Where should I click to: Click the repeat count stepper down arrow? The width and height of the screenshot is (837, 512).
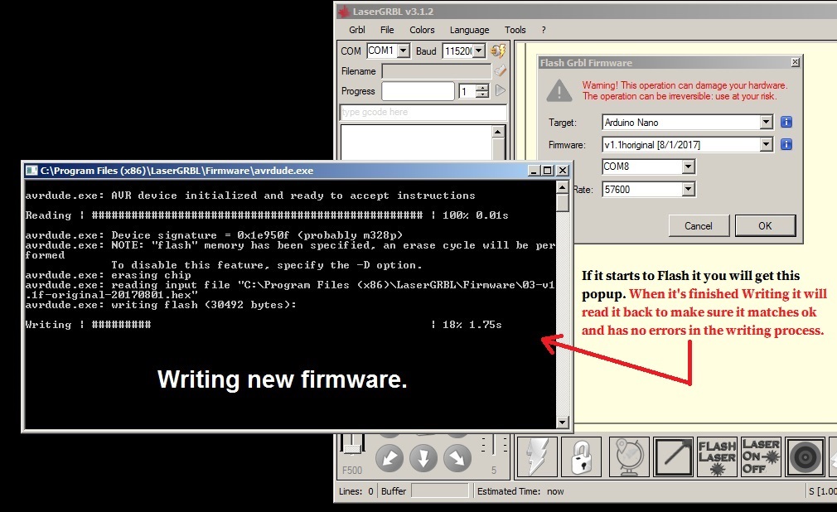click(x=482, y=95)
